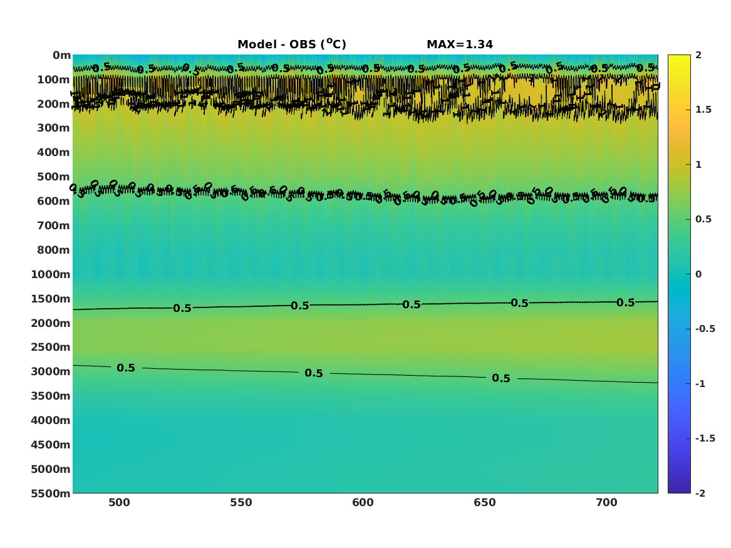Select the "650" x-axis tick label
Viewport: 731px width, 548px height.
pos(485,502)
